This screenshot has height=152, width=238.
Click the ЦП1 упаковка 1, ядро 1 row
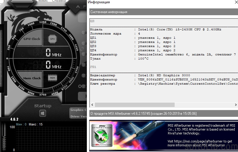tap(133, 38)
